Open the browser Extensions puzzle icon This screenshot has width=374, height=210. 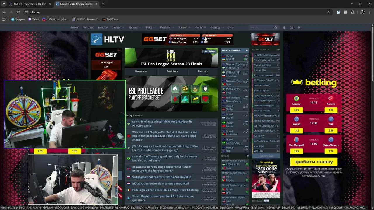[x=352, y=12]
